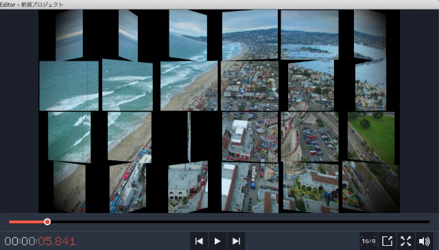Jump to previous frame with skip-back icon
Screen dimensions: 439x250
tap(199, 241)
